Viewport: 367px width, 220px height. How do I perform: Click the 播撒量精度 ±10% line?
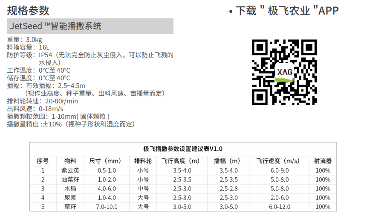point(71,124)
